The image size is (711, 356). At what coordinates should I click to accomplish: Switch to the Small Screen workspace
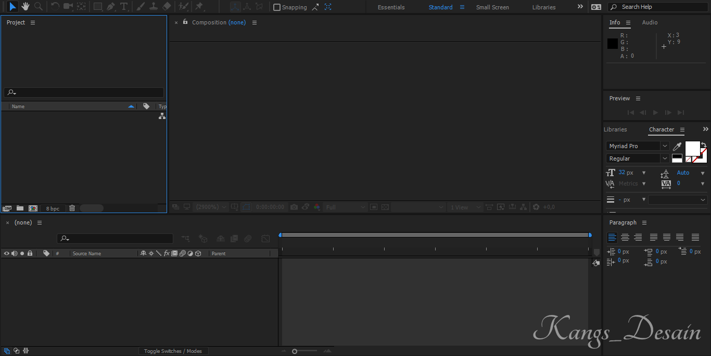coord(492,7)
